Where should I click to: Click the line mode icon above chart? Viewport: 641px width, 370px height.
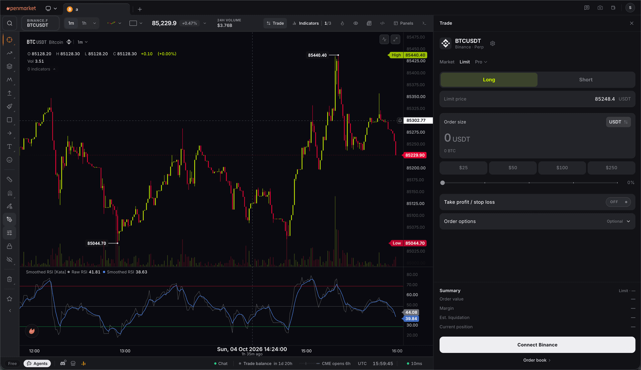coord(384,39)
